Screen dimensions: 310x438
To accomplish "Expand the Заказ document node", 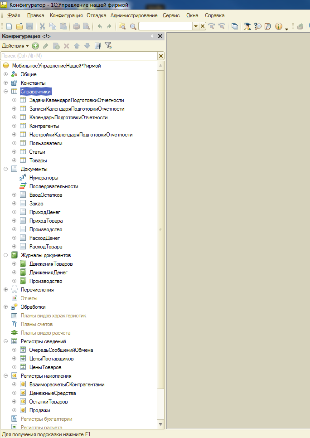I will [x=14, y=204].
